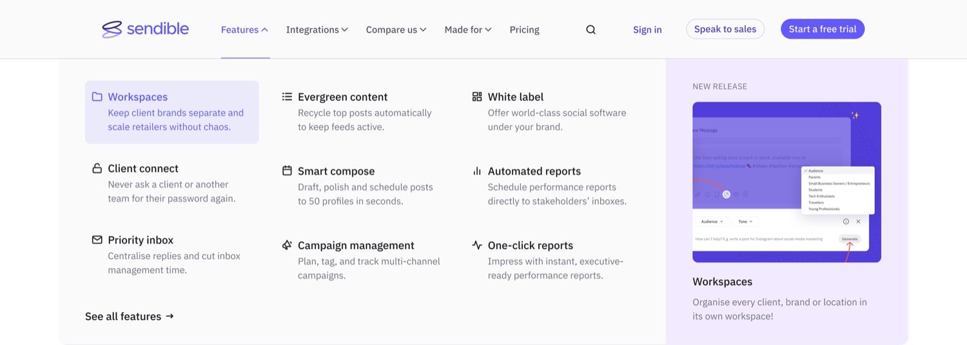Screen dimensions: 967x345
Task: Open the Integrations nav menu
Action: coord(317,30)
